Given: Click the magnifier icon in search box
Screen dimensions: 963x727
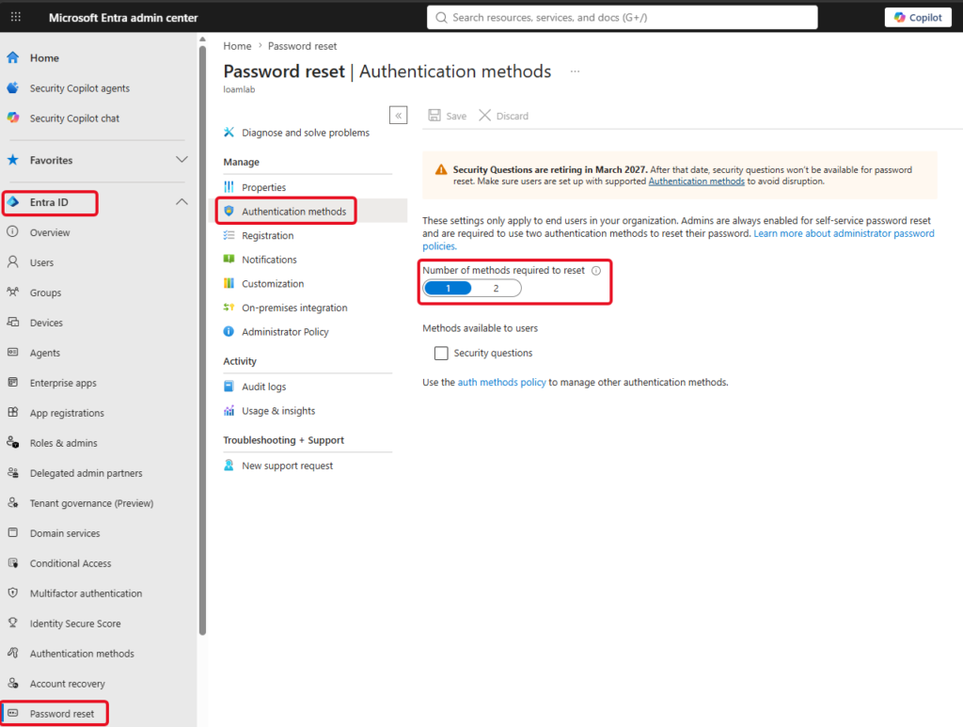Looking at the screenshot, I should [441, 17].
